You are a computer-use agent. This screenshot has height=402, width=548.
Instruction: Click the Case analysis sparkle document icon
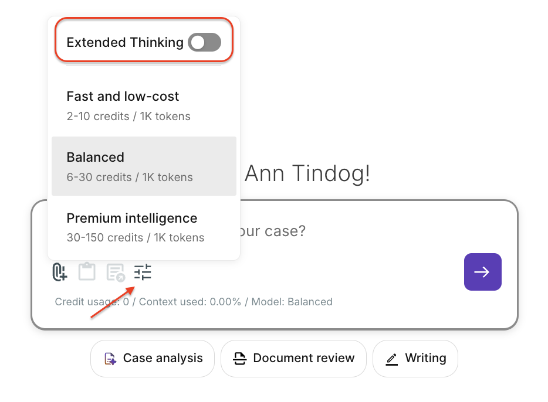coord(110,359)
